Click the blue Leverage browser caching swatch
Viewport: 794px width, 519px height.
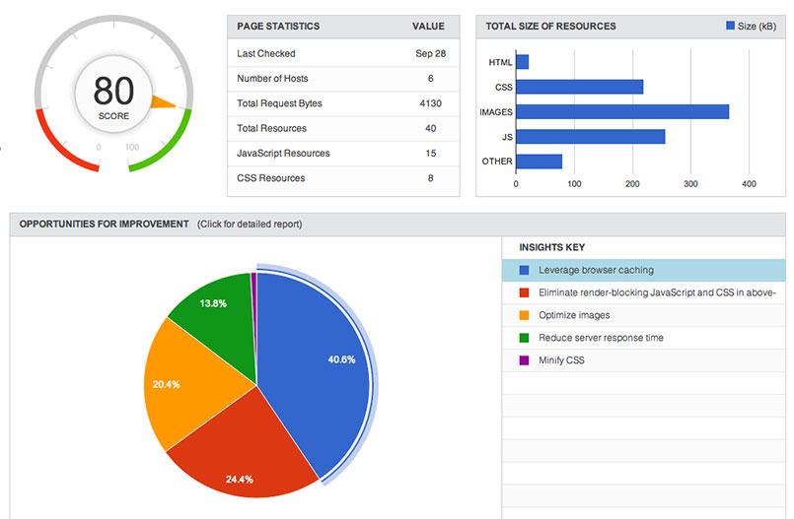click(524, 270)
